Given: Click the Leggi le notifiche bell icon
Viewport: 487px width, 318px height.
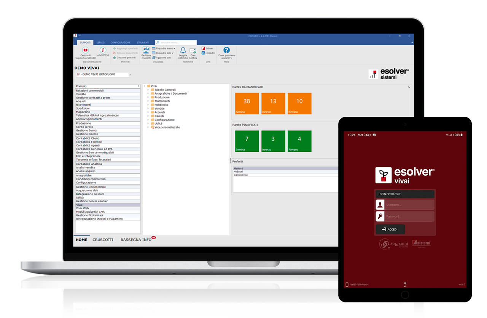Looking at the screenshot, I should tap(183, 50).
